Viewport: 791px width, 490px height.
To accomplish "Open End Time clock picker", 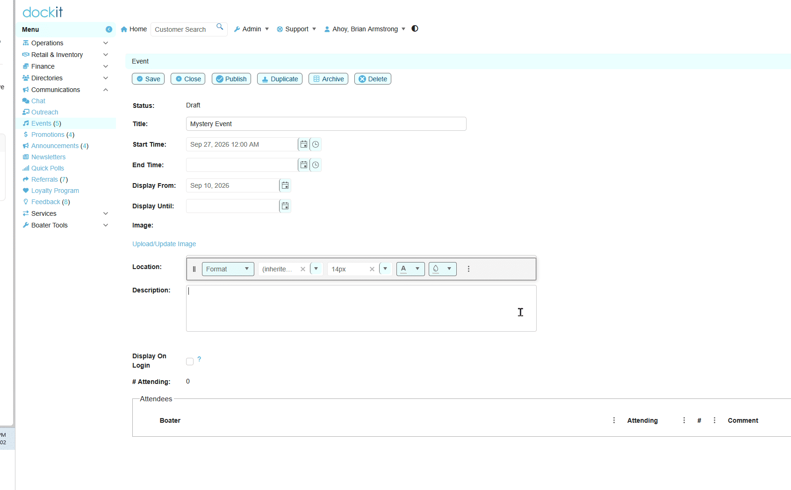I will tap(316, 165).
